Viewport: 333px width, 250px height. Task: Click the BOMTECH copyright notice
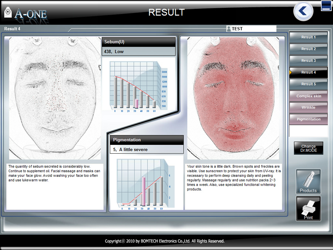coord(165,241)
